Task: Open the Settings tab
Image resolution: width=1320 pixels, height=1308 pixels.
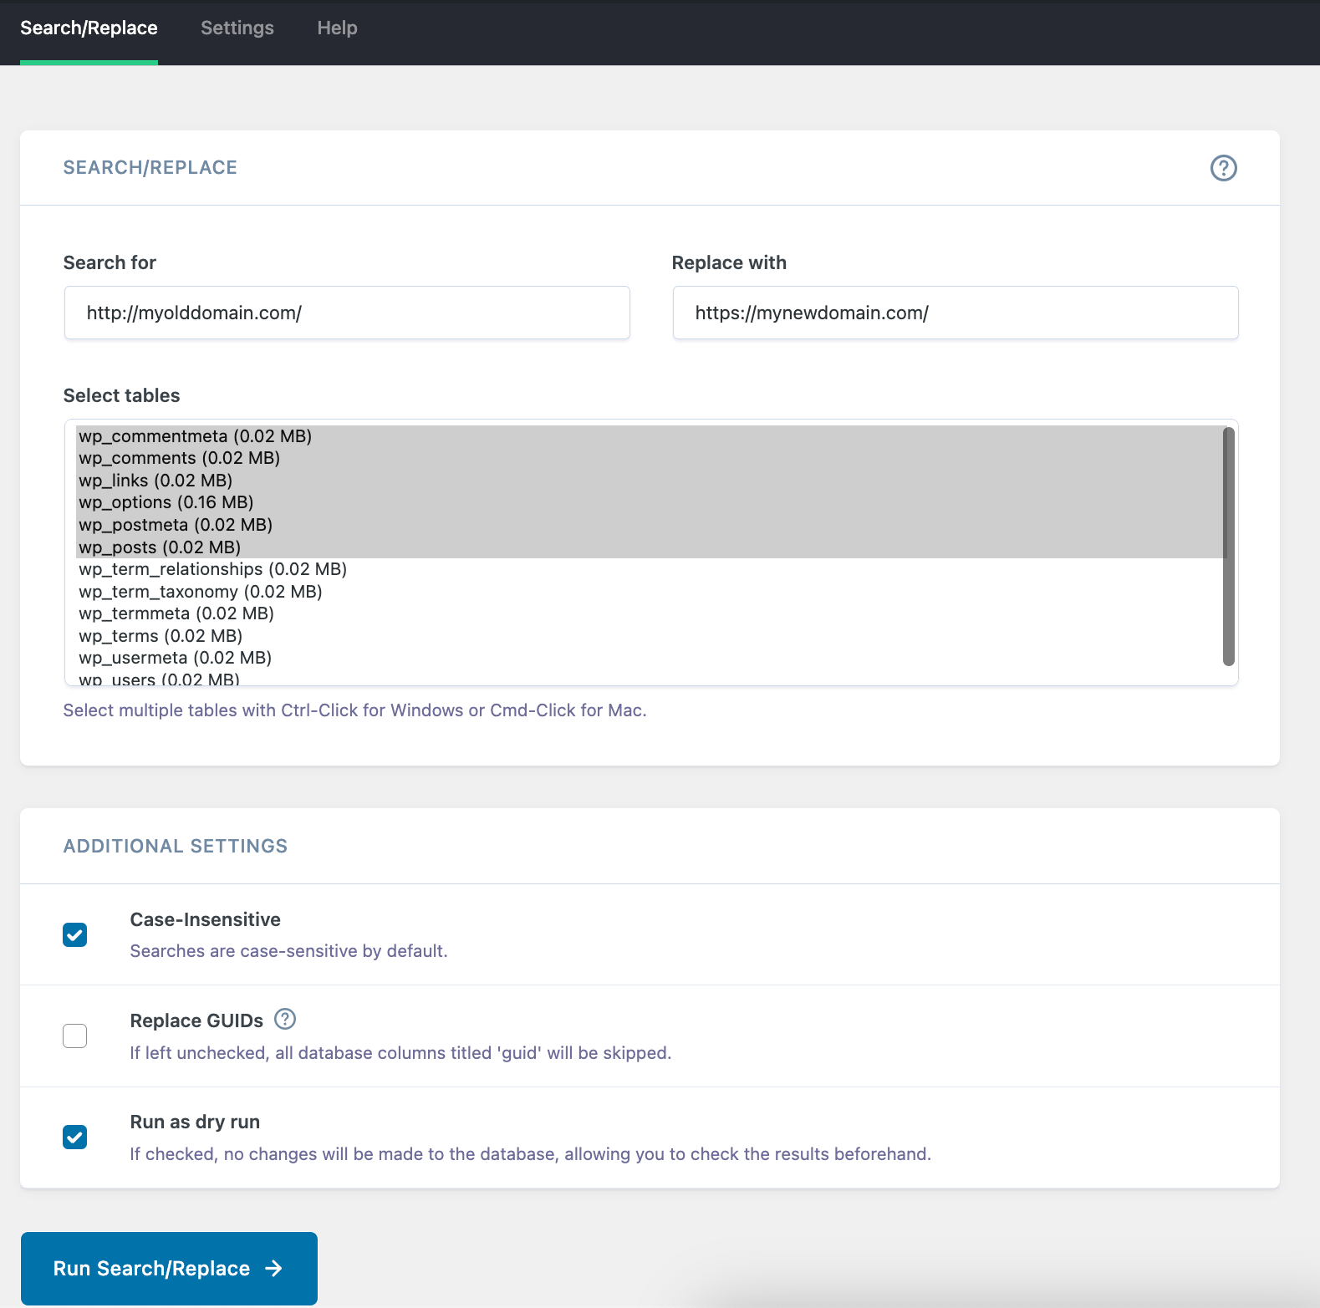Action: coord(237,28)
